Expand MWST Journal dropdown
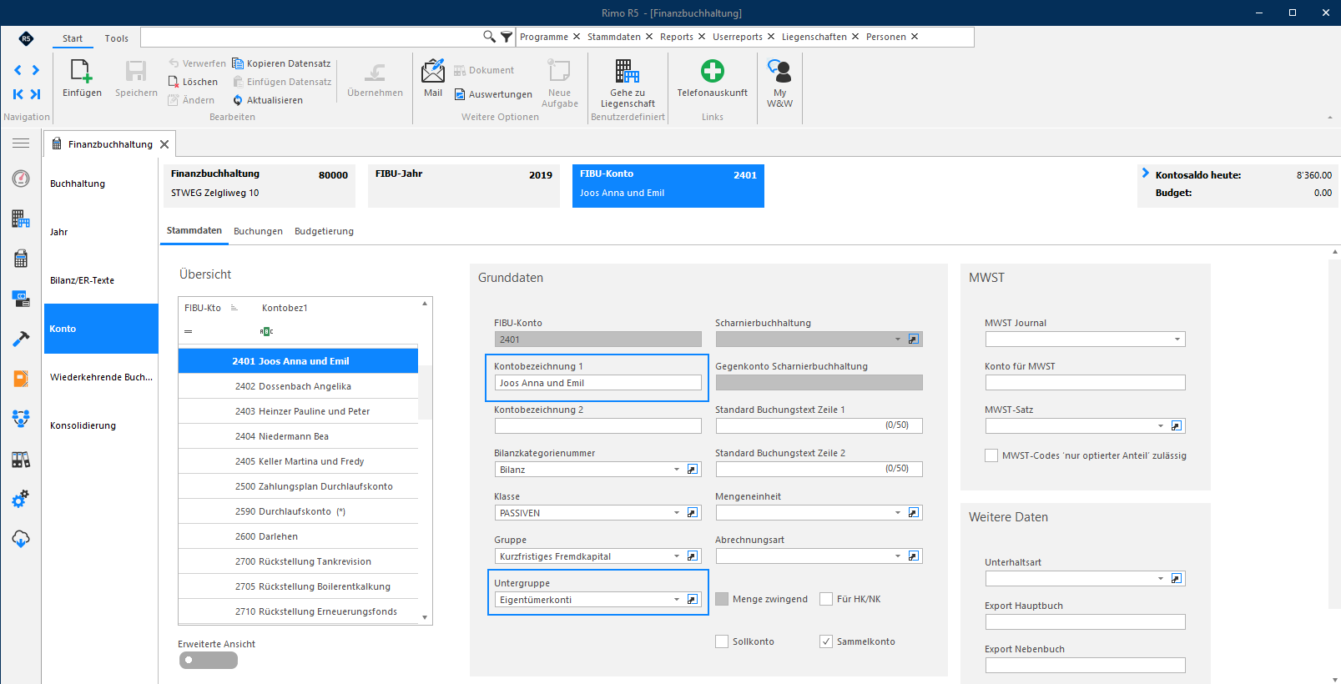 pyautogui.click(x=1177, y=339)
